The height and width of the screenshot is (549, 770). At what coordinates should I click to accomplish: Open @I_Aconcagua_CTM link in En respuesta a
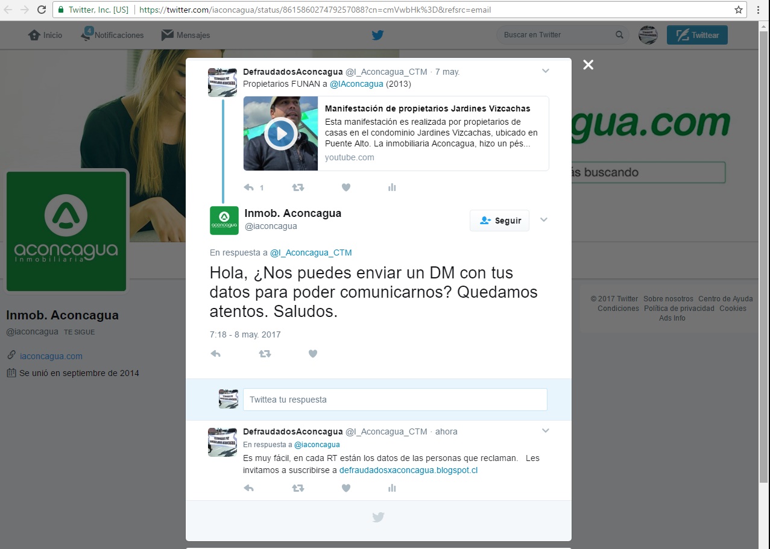tap(311, 253)
